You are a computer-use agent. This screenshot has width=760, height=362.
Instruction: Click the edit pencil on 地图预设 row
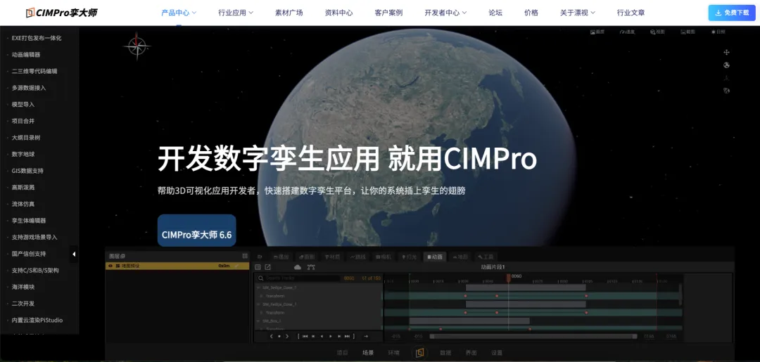(x=237, y=266)
